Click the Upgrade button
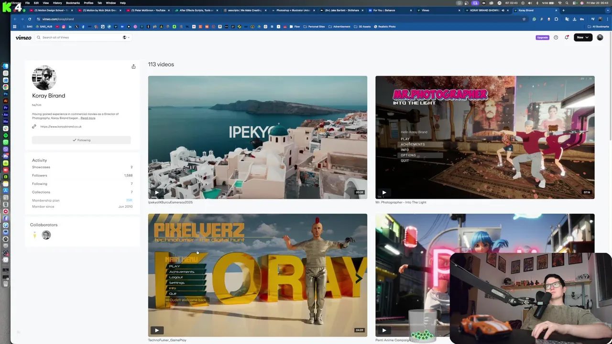 click(x=542, y=37)
